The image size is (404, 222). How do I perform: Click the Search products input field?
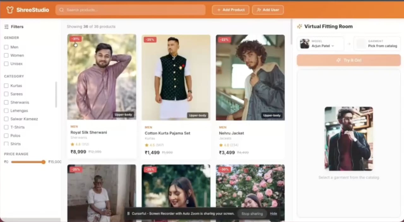(x=131, y=10)
